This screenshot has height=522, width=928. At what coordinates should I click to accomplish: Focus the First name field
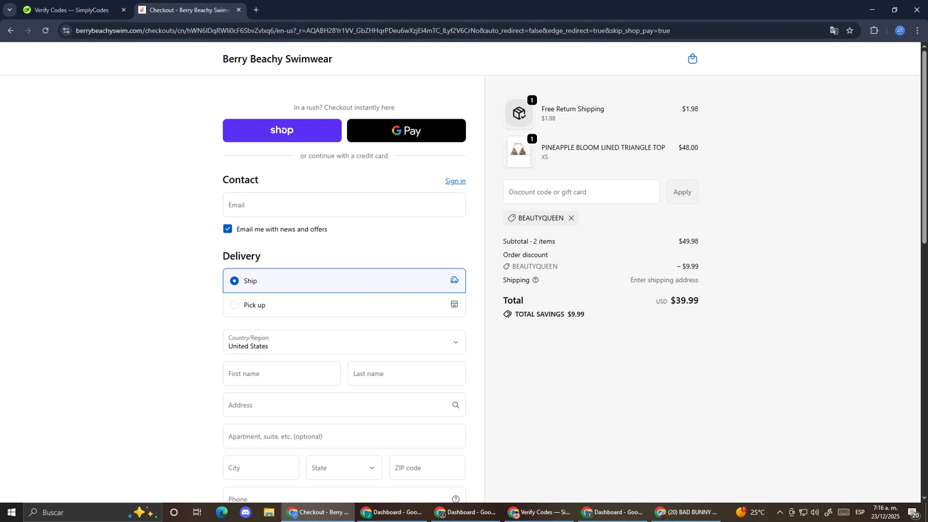(x=281, y=374)
